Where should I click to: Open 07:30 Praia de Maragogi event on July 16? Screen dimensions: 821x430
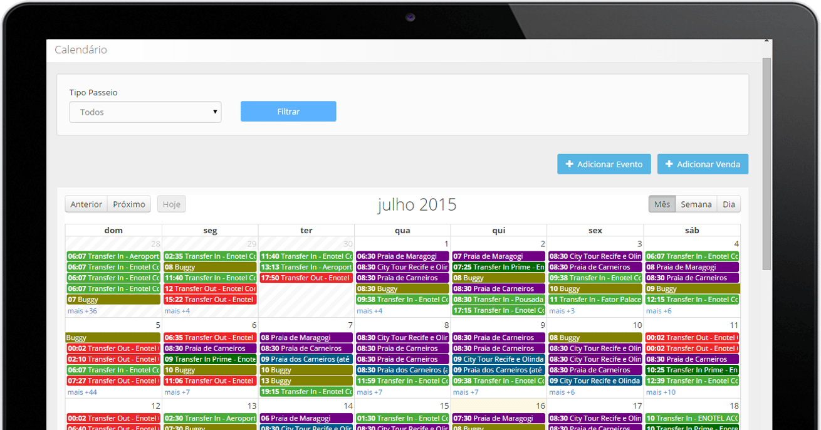click(x=499, y=419)
